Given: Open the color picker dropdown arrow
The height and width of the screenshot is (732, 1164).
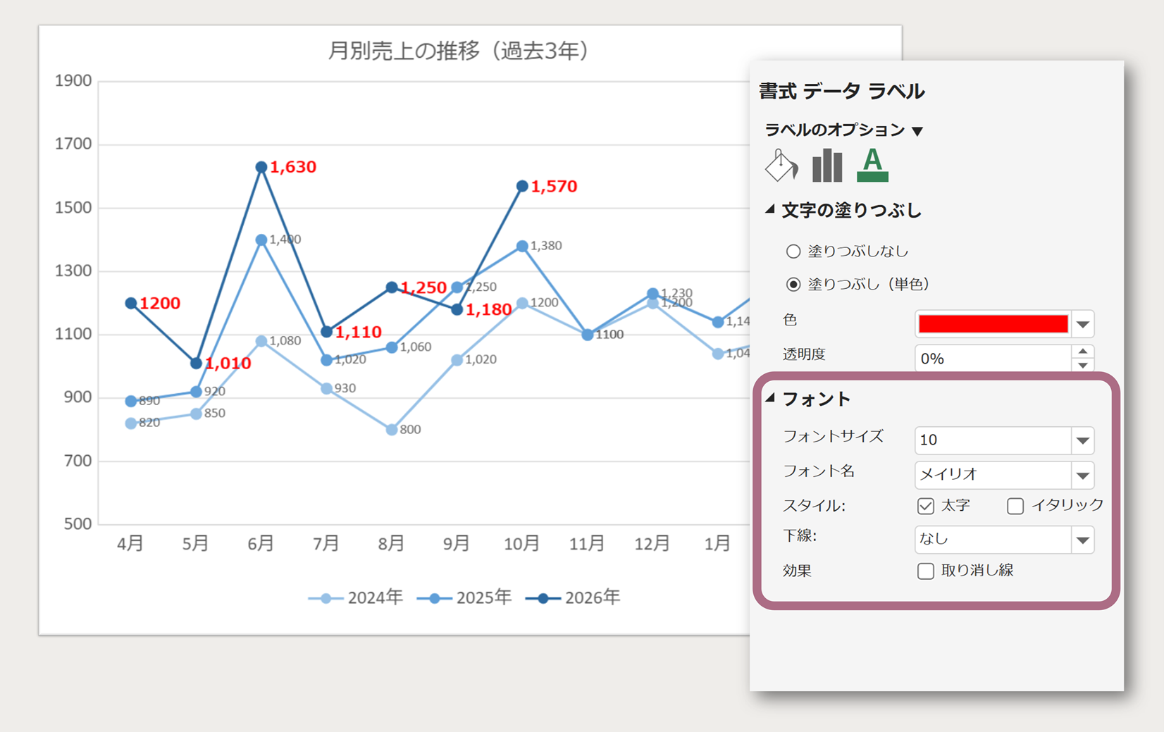Looking at the screenshot, I should coord(1083,324).
